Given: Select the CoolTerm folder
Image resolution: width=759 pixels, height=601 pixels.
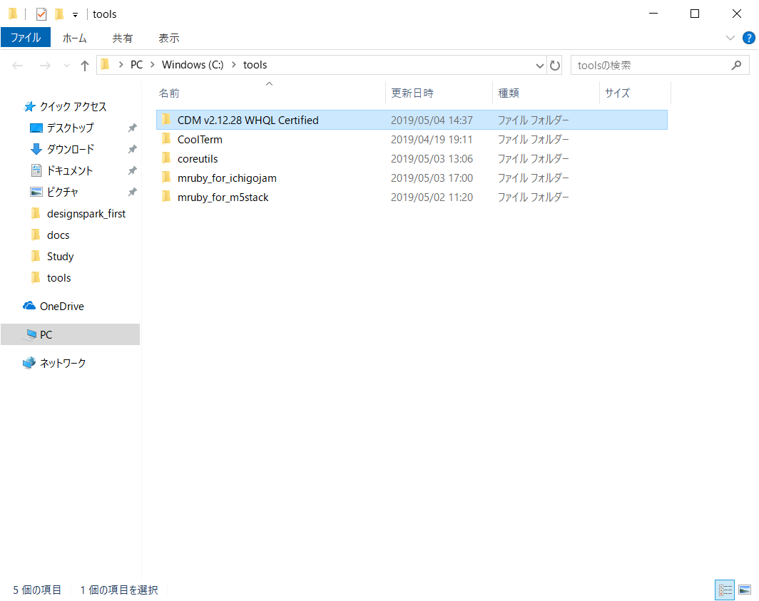Looking at the screenshot, I should point(412,139).
